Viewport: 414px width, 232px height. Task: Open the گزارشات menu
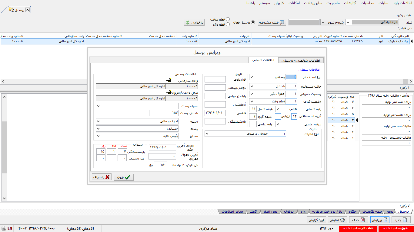[x=350, y=3]
